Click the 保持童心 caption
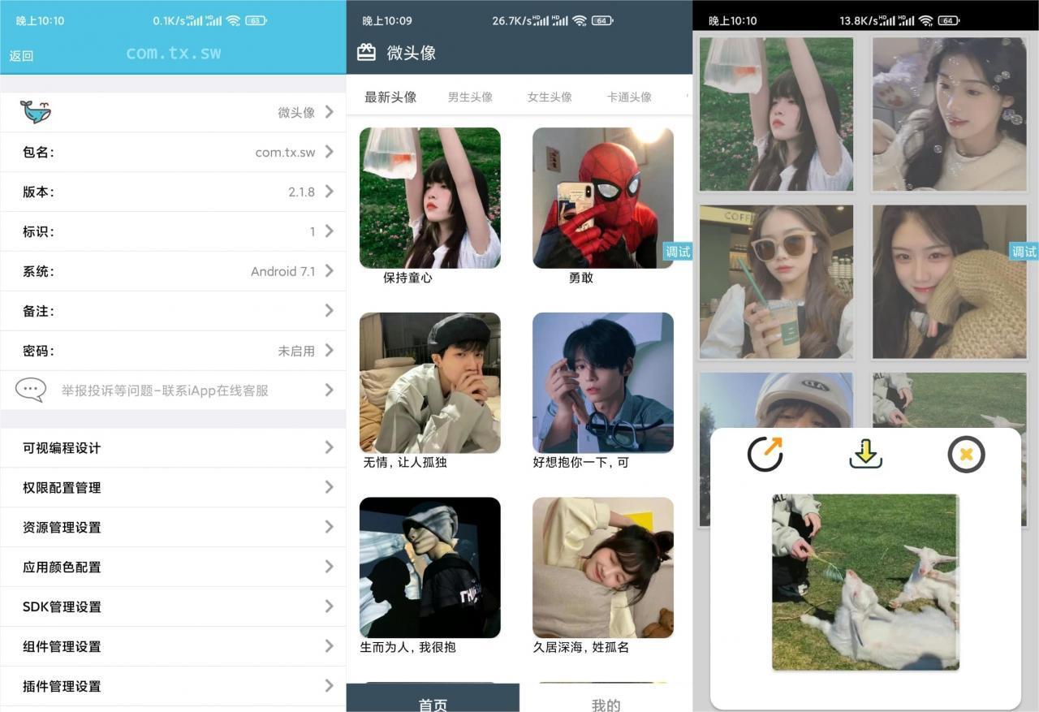The width and height of the screenshot is (1039, 712). click(408, 278)
